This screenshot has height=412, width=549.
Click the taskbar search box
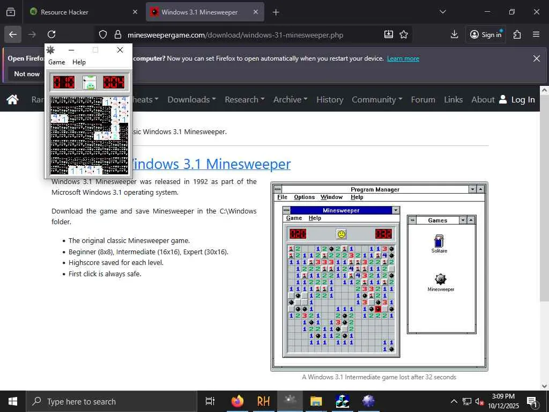point(112,401)
